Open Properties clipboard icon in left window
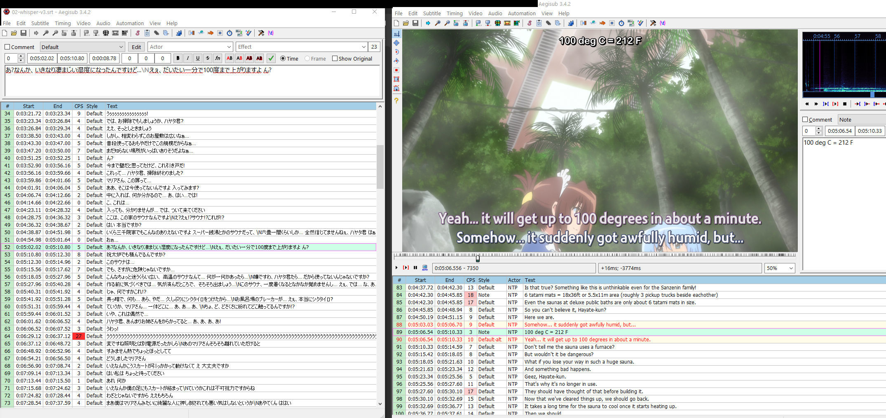The image size is (886, 418). click(147, 33)
